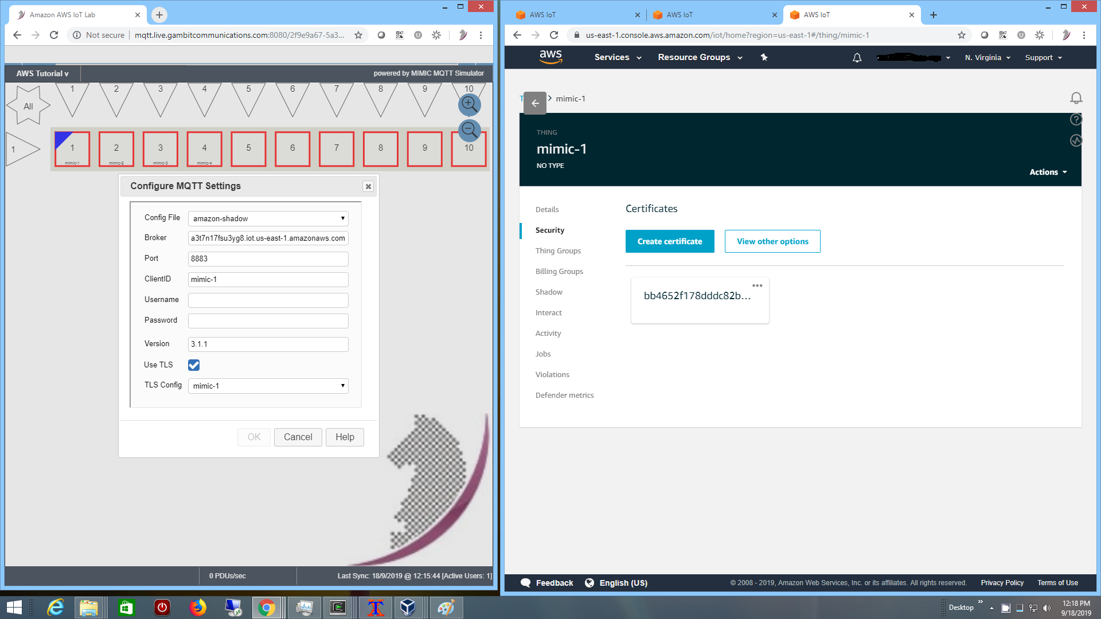1101x619 pixels.
Task: Click the zoom in magnifier icon
Action: (469, 104)
